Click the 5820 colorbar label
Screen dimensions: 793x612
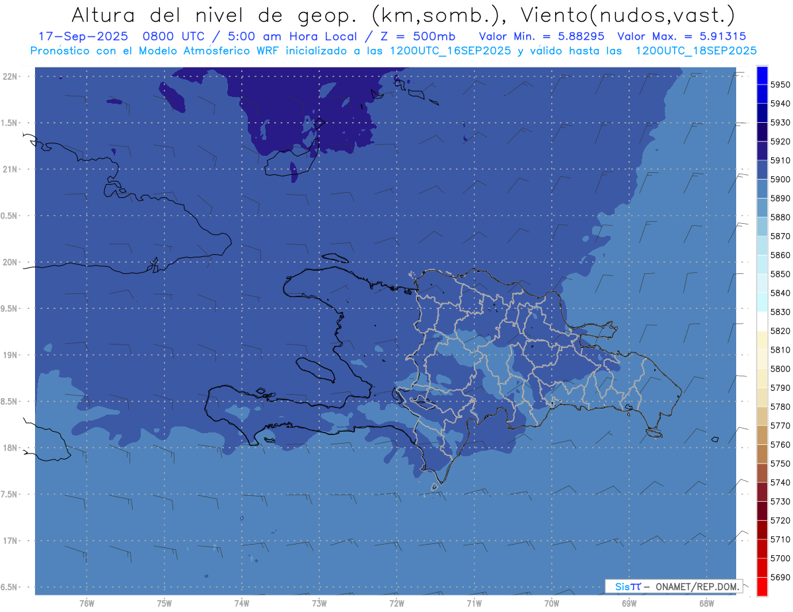780,331
